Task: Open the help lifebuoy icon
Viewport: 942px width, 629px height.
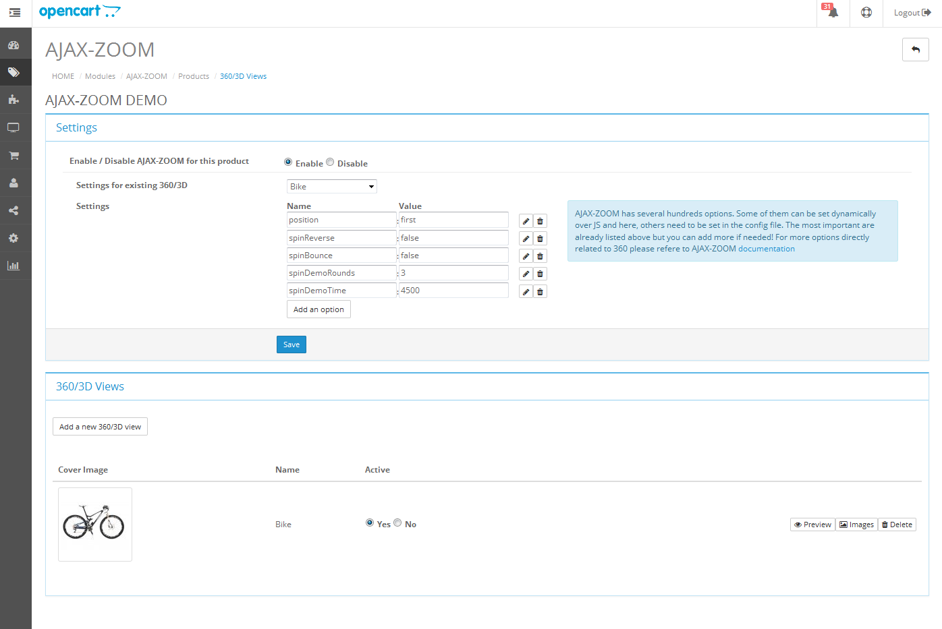Action: (x=866, y=12)
